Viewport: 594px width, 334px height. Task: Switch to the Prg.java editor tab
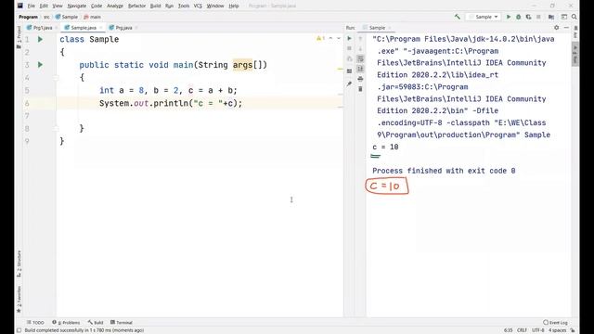coord(121,28)
